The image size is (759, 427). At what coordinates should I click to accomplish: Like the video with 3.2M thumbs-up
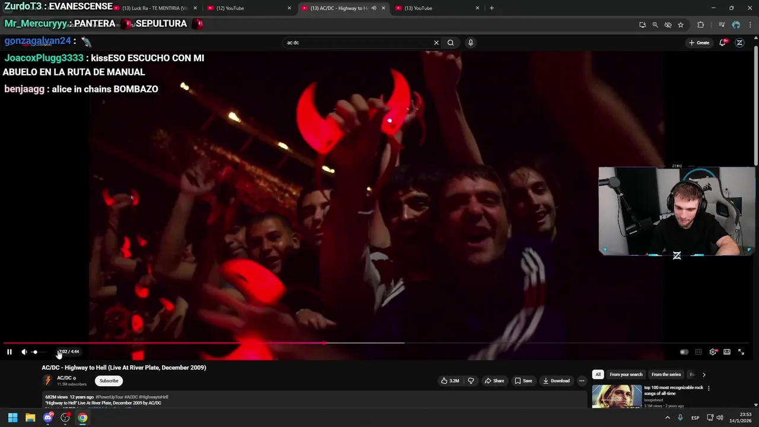coord(450,381)
